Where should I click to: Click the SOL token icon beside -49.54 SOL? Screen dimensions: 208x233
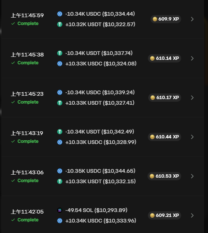[x=60, y=210]
